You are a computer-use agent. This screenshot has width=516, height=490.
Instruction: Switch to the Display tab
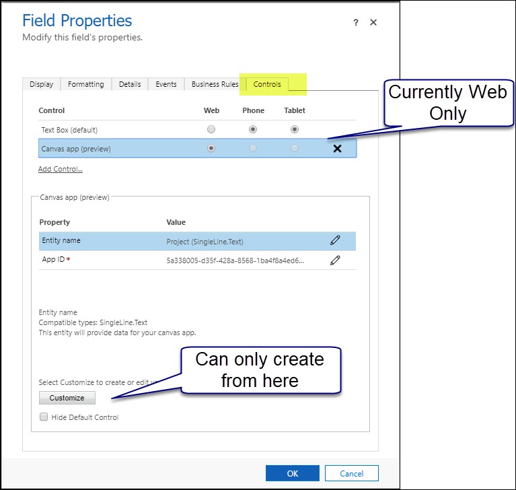(x=42, y=84)
